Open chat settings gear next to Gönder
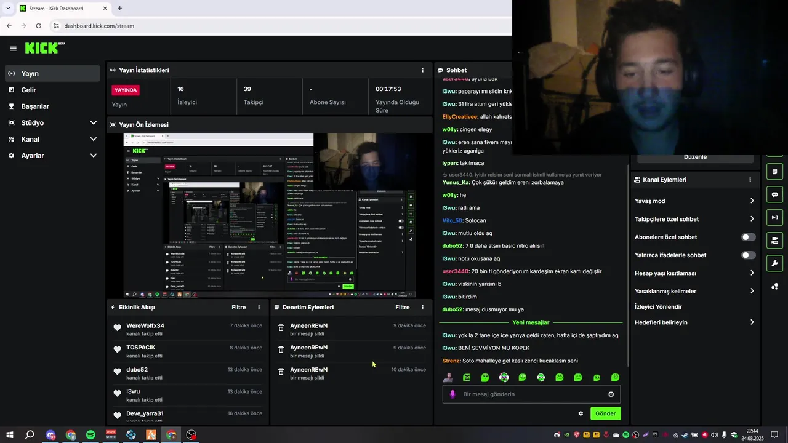Screen dimensions: 788x443 tap(581, 413)
